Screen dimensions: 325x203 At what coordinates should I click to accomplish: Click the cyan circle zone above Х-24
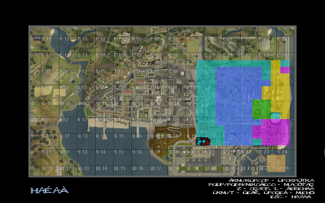[275, 116]
